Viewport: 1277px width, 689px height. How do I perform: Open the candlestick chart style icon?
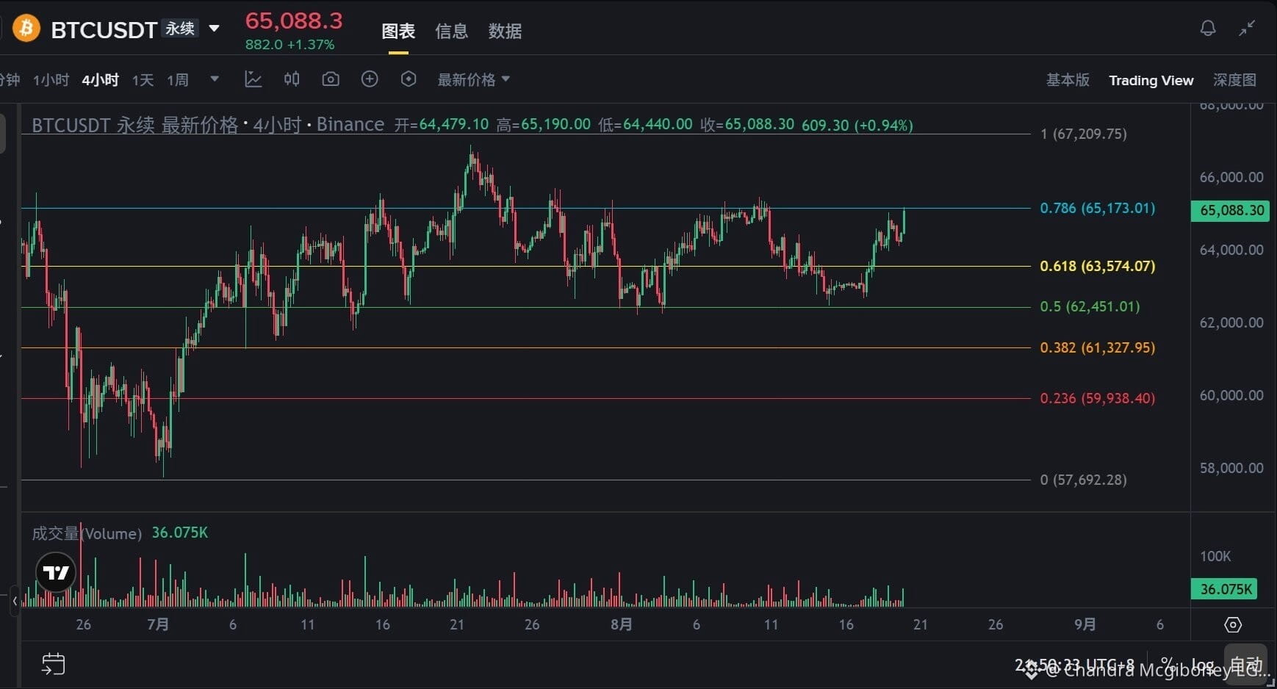point(292,79)
